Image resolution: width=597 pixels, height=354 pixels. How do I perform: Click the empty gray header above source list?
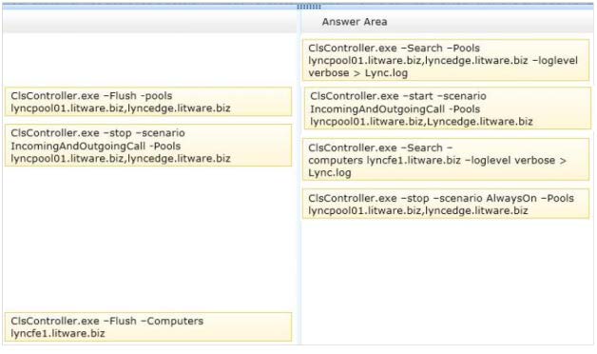click(x=149, y=21)
